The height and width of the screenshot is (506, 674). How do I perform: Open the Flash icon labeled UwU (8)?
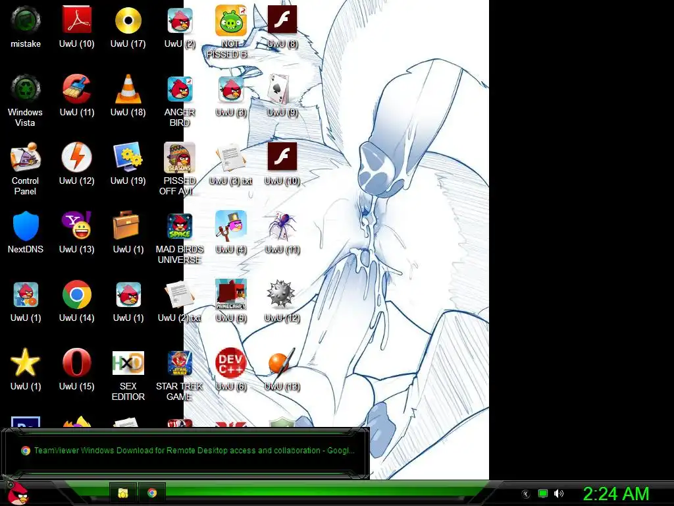click(x=282, y=26)
